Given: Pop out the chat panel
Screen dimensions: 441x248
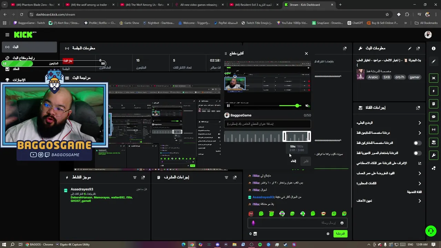Looking at the screenshot, I should tap(345, 49).
